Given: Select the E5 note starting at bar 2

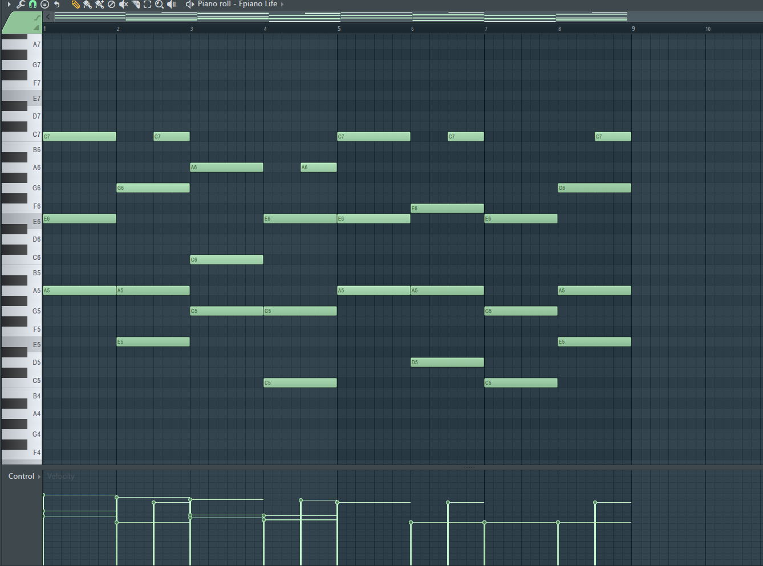Looking at the screenshot, I should tap(153, 341).
